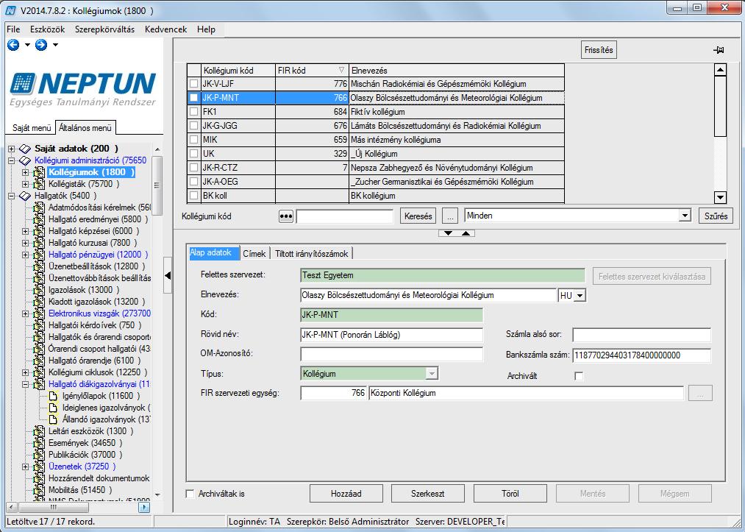Switch to the Tiltott irányítószámok tab
The height and width of the screenshot is (532, 745).
[312, 254]
